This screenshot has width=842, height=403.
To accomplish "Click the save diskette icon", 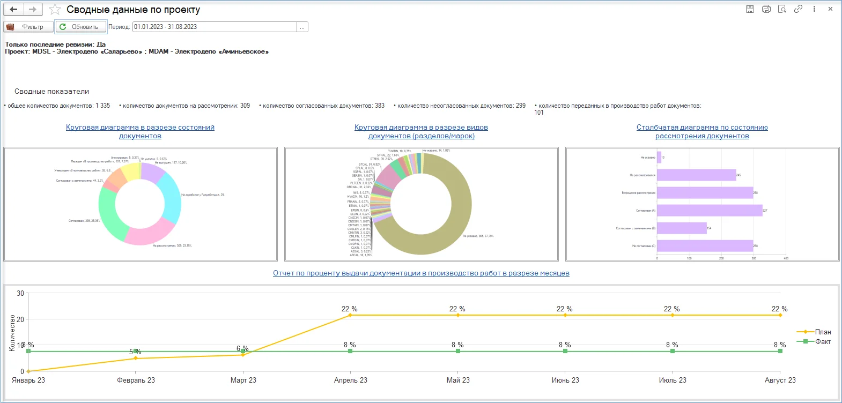I will (750, 9).
